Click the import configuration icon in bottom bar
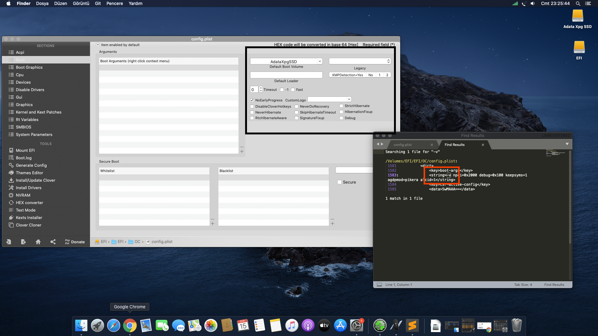The image size is (598, 336). [x=8, y=242]
